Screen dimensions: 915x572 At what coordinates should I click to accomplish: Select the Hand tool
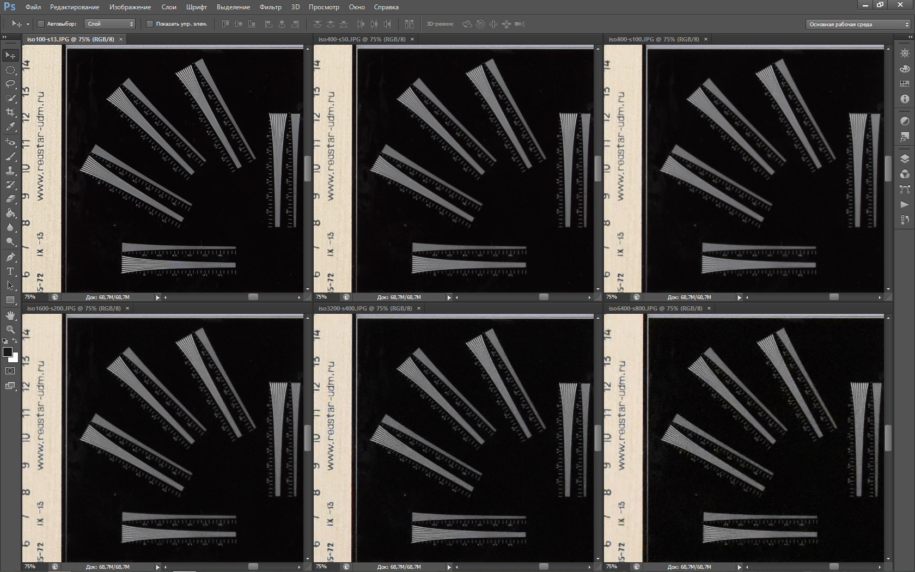[10, 315]
